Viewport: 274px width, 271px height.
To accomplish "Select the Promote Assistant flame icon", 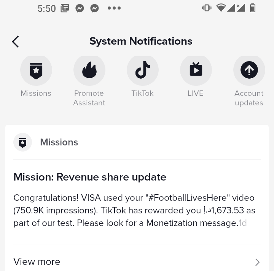I will [x=89, y=70].
